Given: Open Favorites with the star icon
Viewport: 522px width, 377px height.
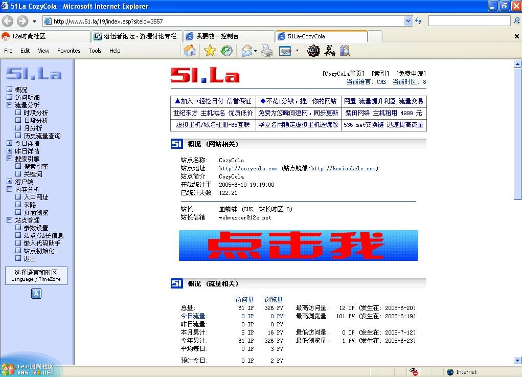Looking at the screenshot, I should [210, 51].
